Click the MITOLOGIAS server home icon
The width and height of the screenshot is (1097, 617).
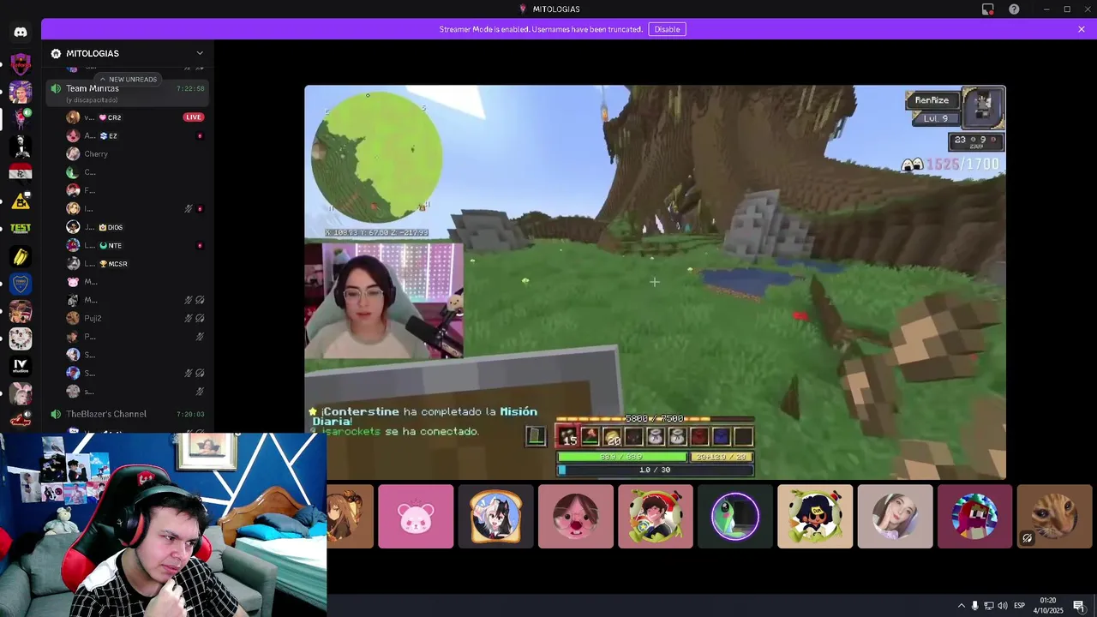click(56, 53)
